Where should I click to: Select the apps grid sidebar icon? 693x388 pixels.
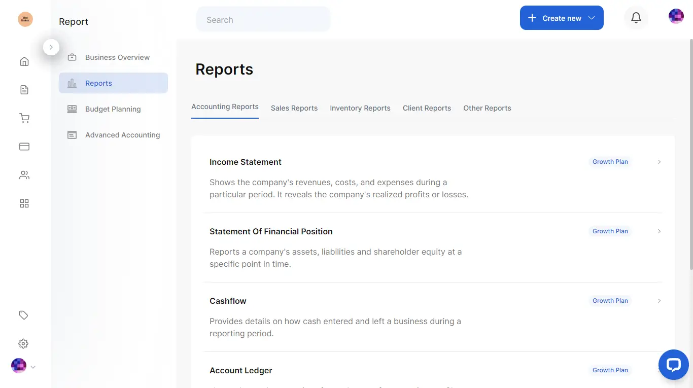click(24, 203)
